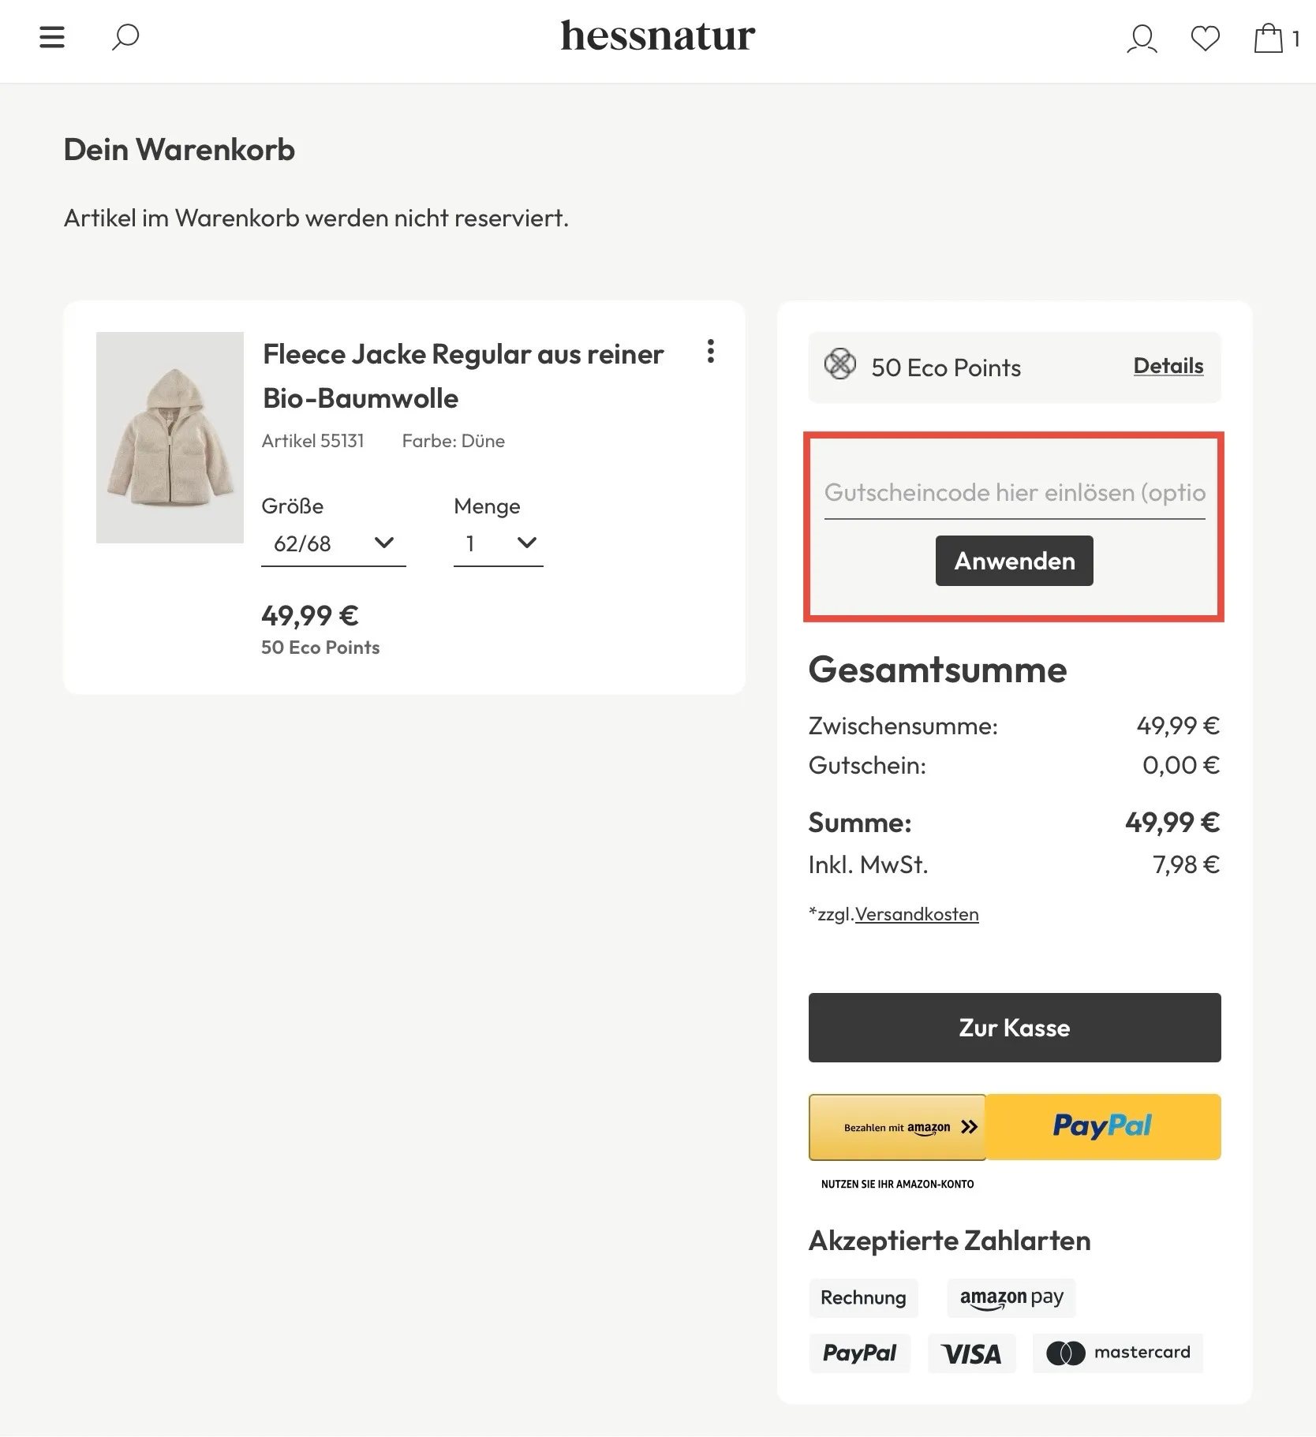Open the Versandkosten link
This screenshot has height=1437, width=1316.
[917, 913]
